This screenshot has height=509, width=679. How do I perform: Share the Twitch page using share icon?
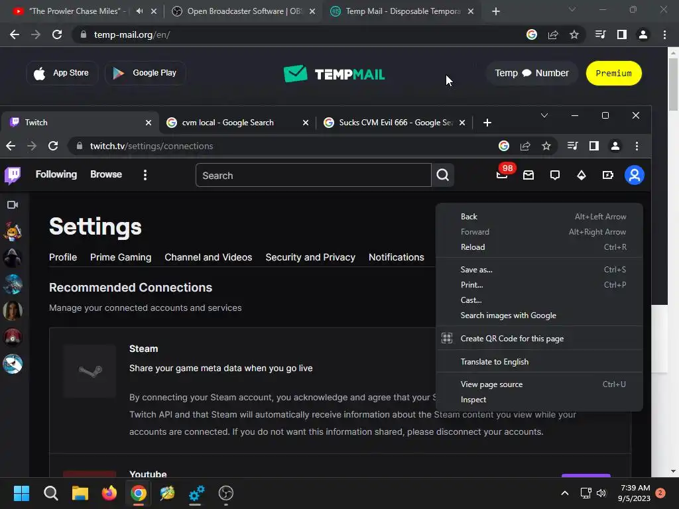click(525, 146)
